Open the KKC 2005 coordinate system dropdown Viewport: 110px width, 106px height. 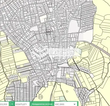pos(65,104)
